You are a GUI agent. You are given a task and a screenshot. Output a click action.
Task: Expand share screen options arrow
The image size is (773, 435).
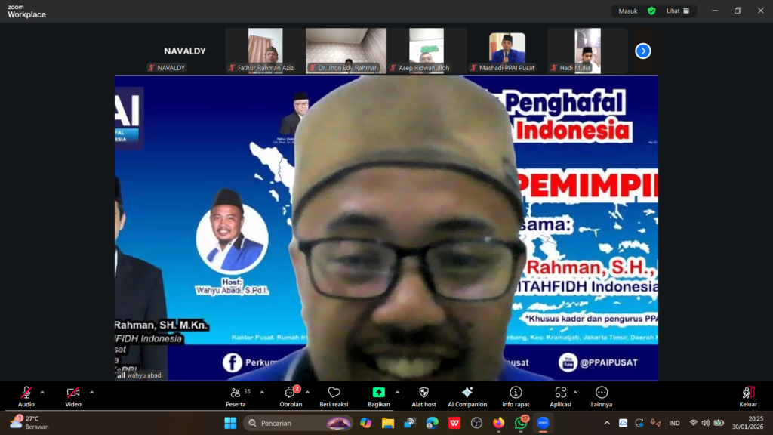point(397,393)
